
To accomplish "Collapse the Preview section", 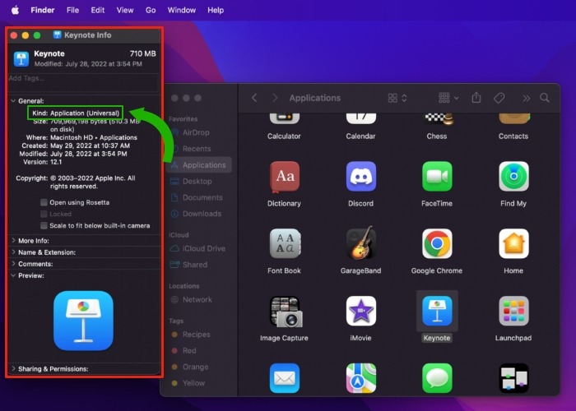I will coord(13,275).
